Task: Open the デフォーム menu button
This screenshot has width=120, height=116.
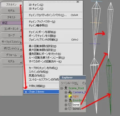Action: [x=11, y=55]
